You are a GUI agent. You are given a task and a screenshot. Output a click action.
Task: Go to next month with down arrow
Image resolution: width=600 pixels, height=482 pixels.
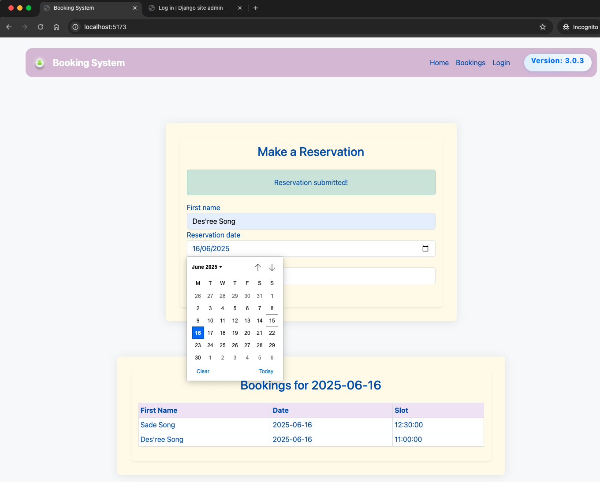(x=272, y=267)
